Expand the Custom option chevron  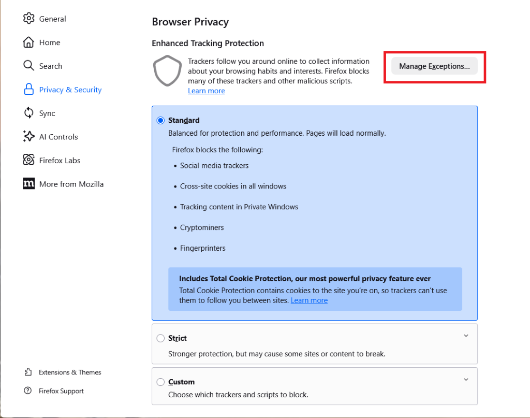[x=466, y=380]
